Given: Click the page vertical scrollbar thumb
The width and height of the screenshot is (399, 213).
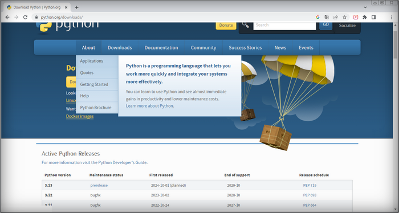Looking at the screenshot, I should click(x=396, y=45).
